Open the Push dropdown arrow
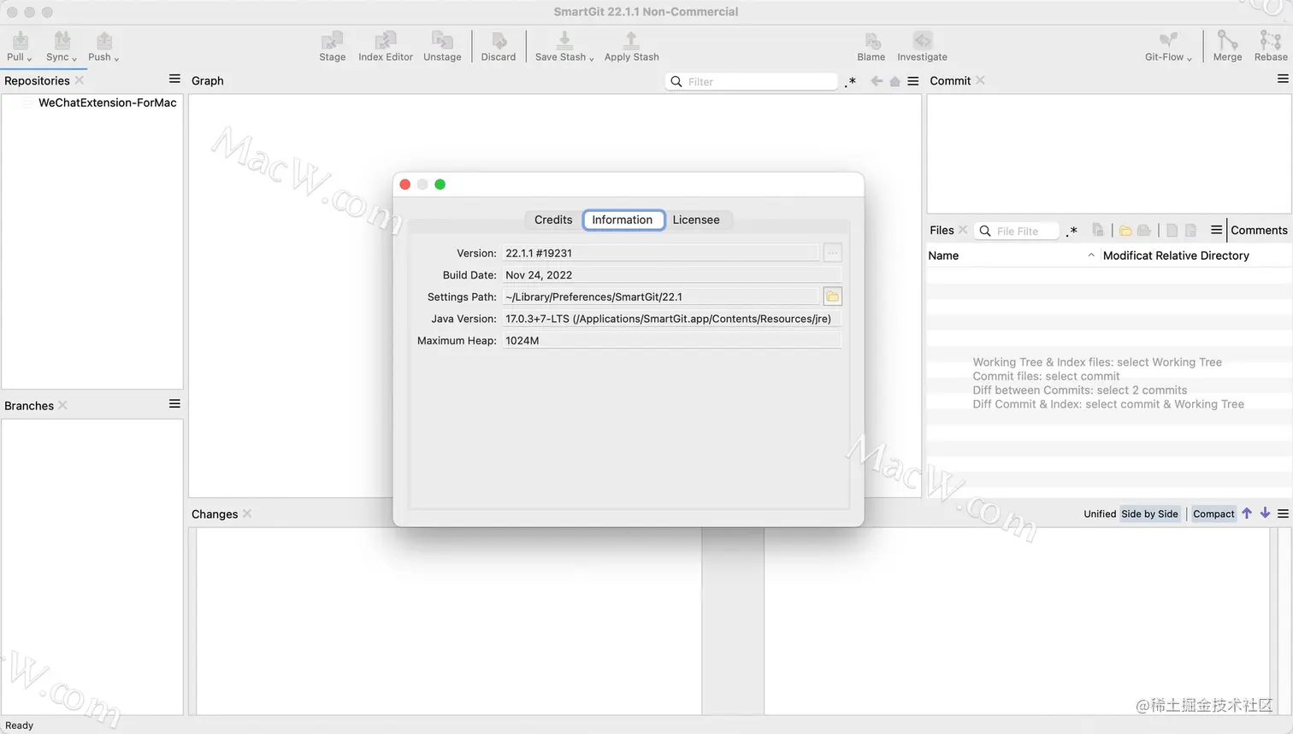This screenshot has width=1293, height=734. tap(116, 59)
